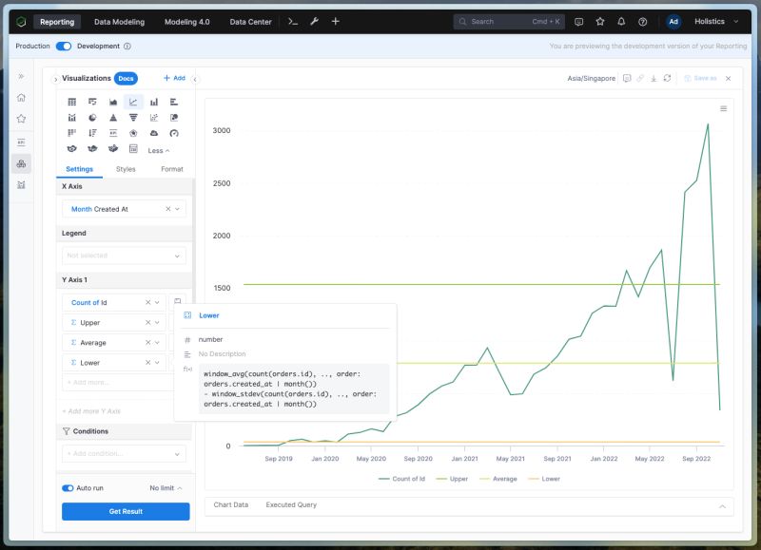Turn off the Auto run switch

pos(68,488)
